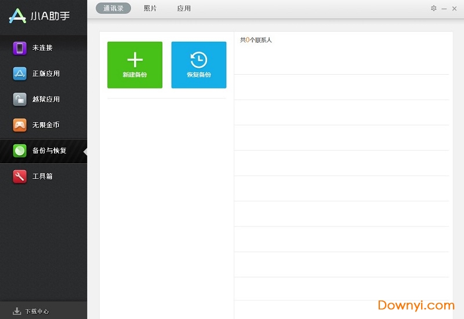This screenshot has width=464, height=319.
Task: Open the 未连接 device icon
Action: (20, 48)
